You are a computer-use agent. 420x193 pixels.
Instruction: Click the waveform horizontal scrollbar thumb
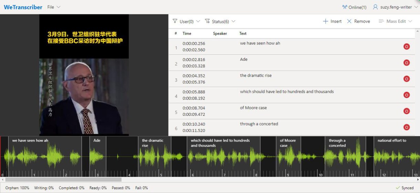(63, 180)
